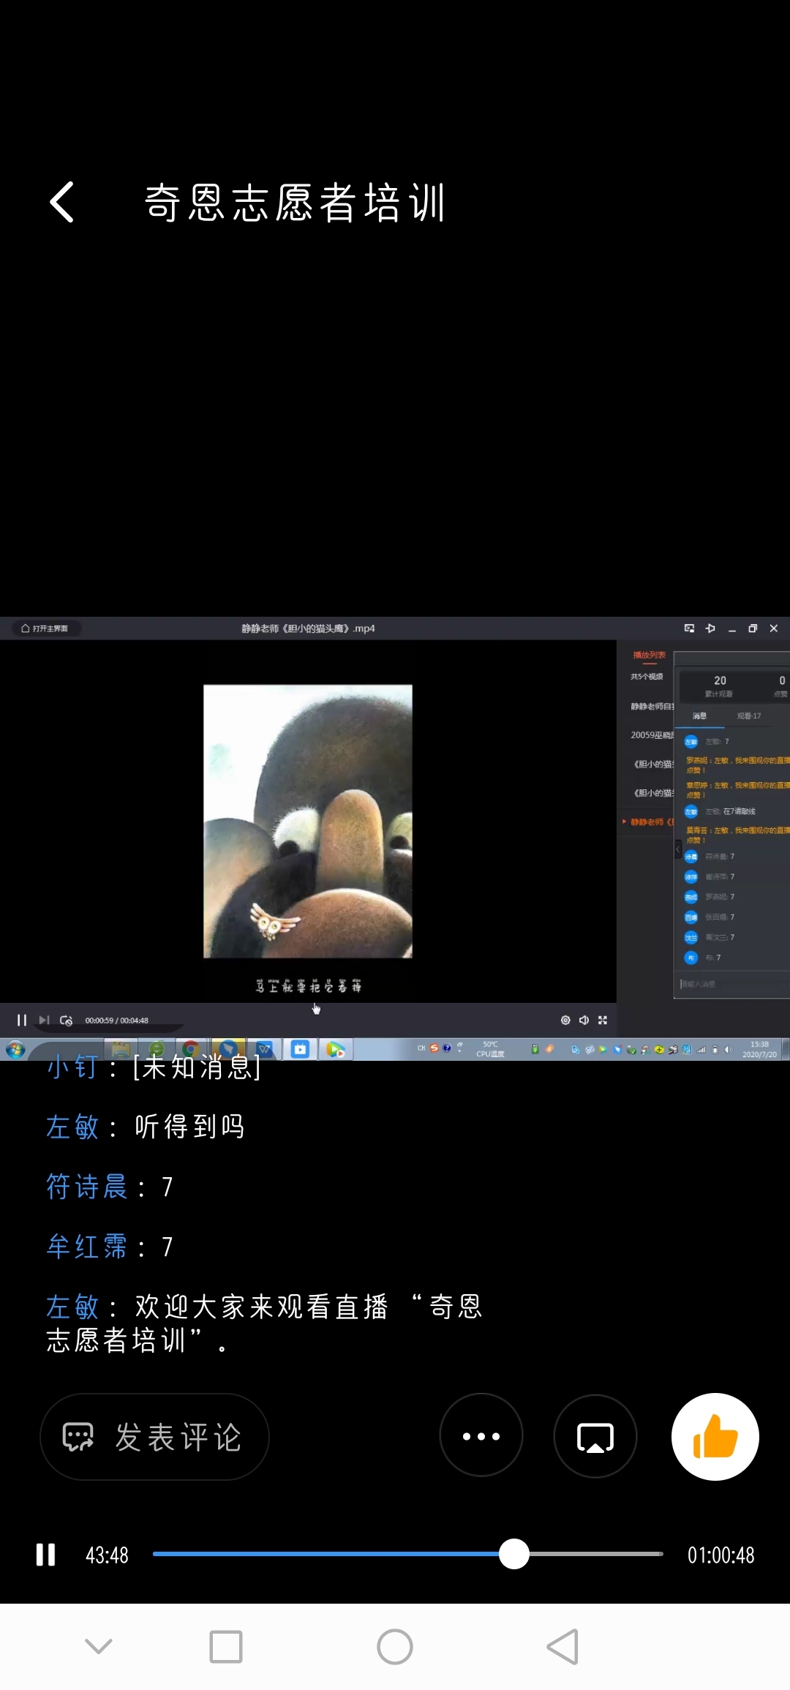Tap the down chevron in navigation bar
The image size is (790, 1690).
pyautogui.click(x=99, y=1647)
